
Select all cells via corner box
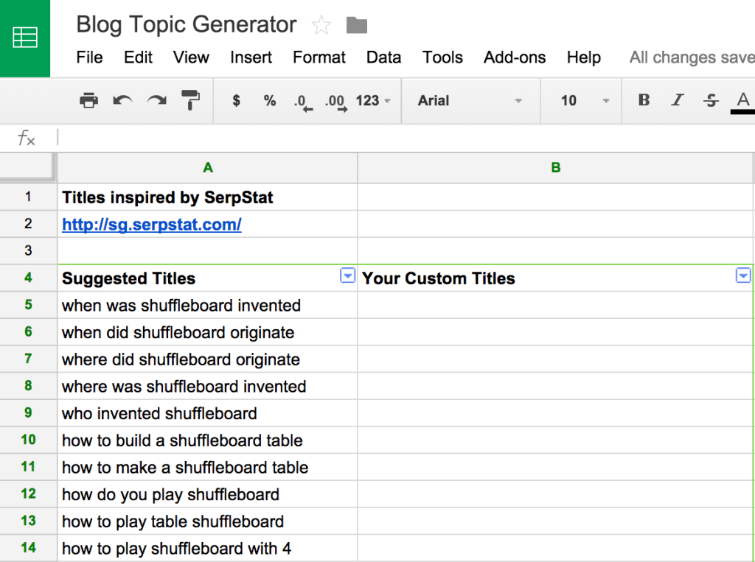pos(27,167)
